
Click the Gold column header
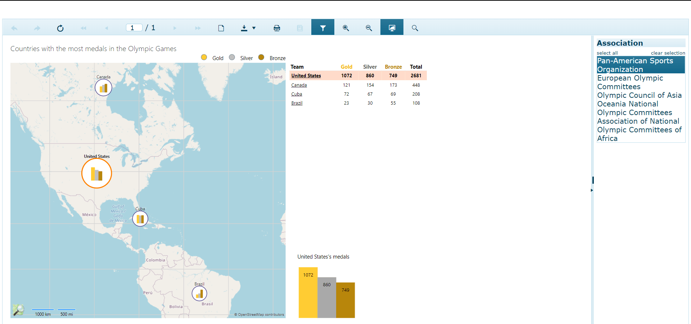[x=346, y=67]
